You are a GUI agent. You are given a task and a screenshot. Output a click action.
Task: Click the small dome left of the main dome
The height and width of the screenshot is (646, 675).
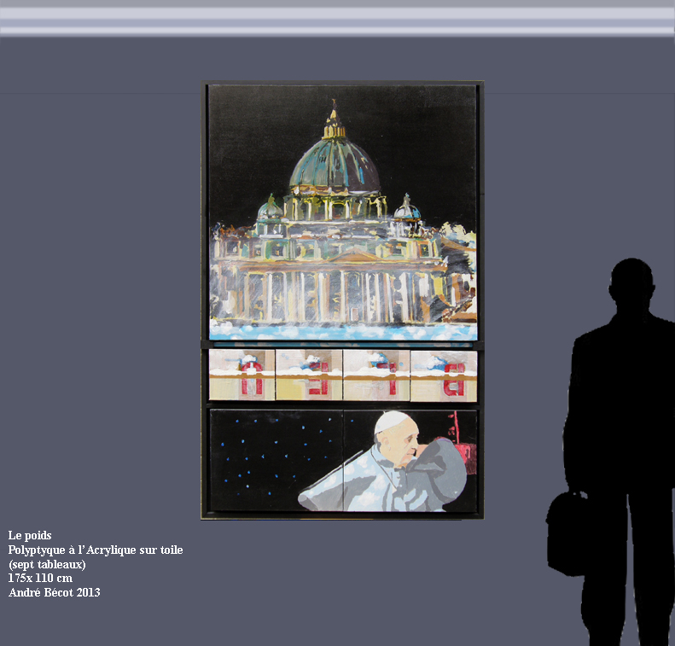tap(270, 209)
